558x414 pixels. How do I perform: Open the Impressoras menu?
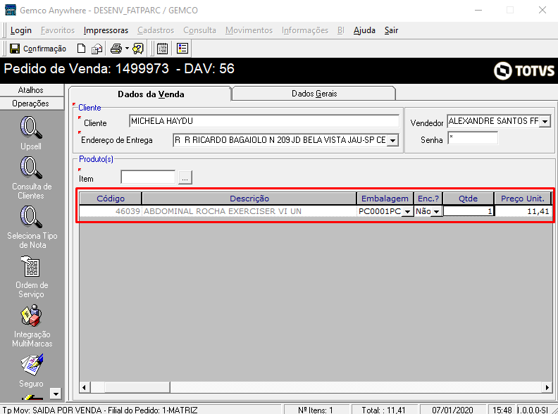coord(106,30)
